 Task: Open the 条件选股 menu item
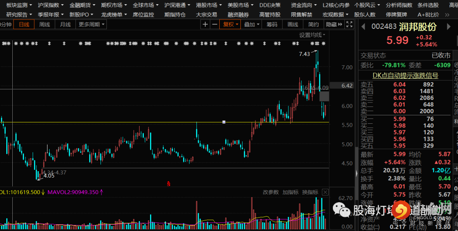pos(428,5)
